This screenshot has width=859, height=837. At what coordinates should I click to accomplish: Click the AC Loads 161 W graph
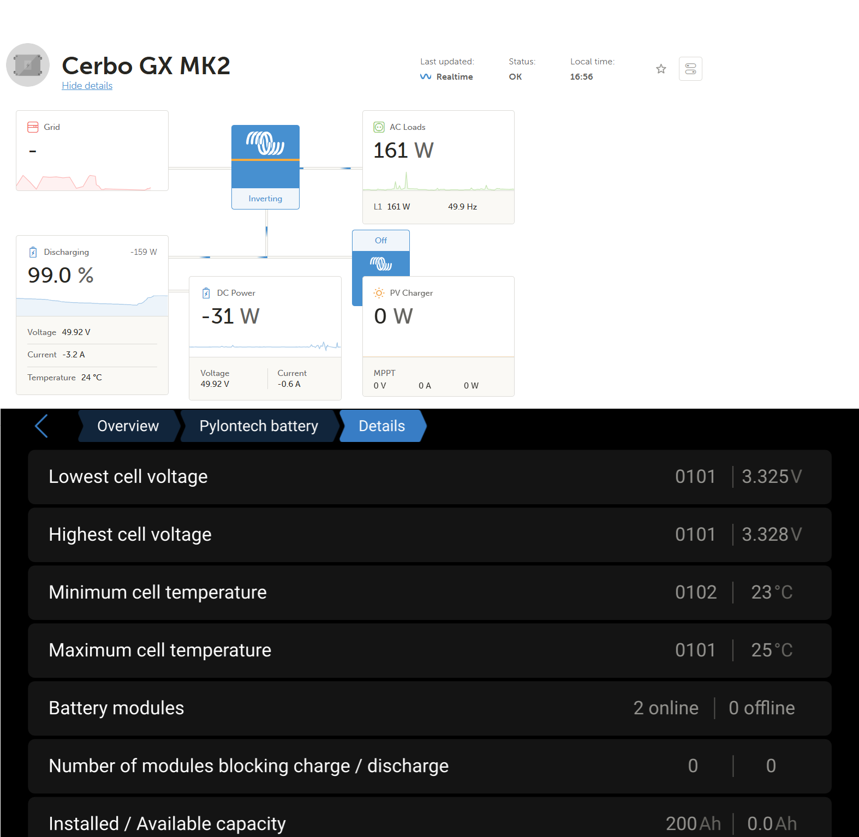(x=438, y=182)
